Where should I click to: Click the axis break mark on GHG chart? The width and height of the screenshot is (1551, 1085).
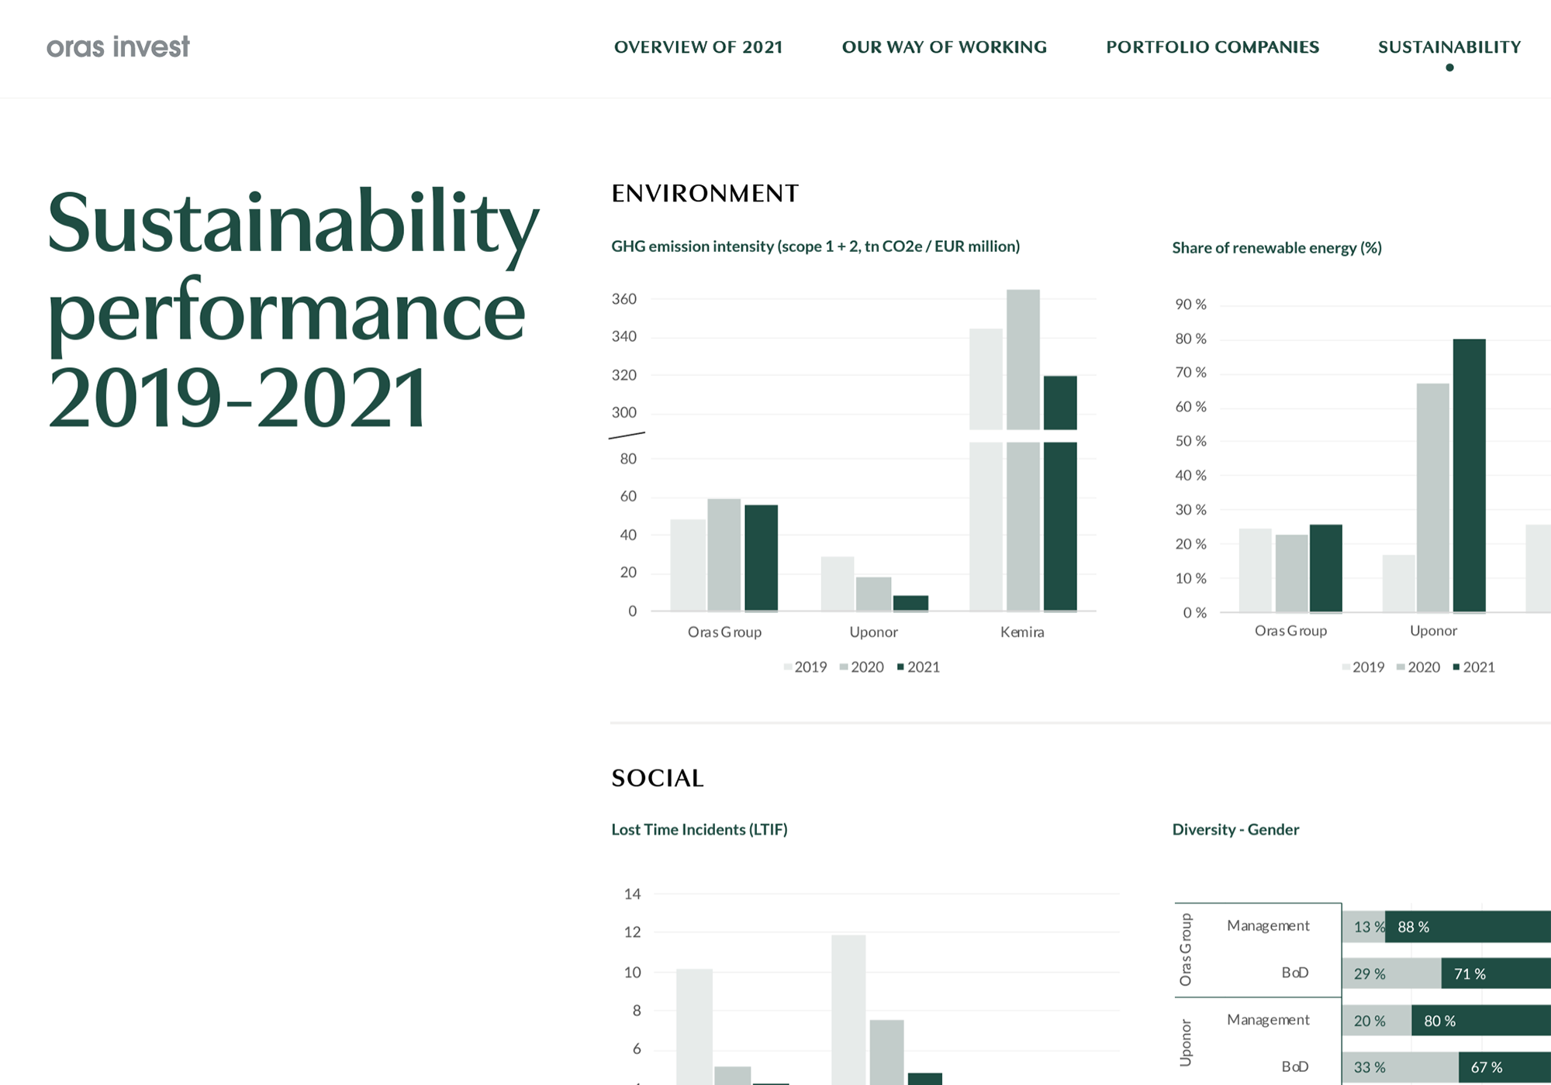[x=627, y=436]
